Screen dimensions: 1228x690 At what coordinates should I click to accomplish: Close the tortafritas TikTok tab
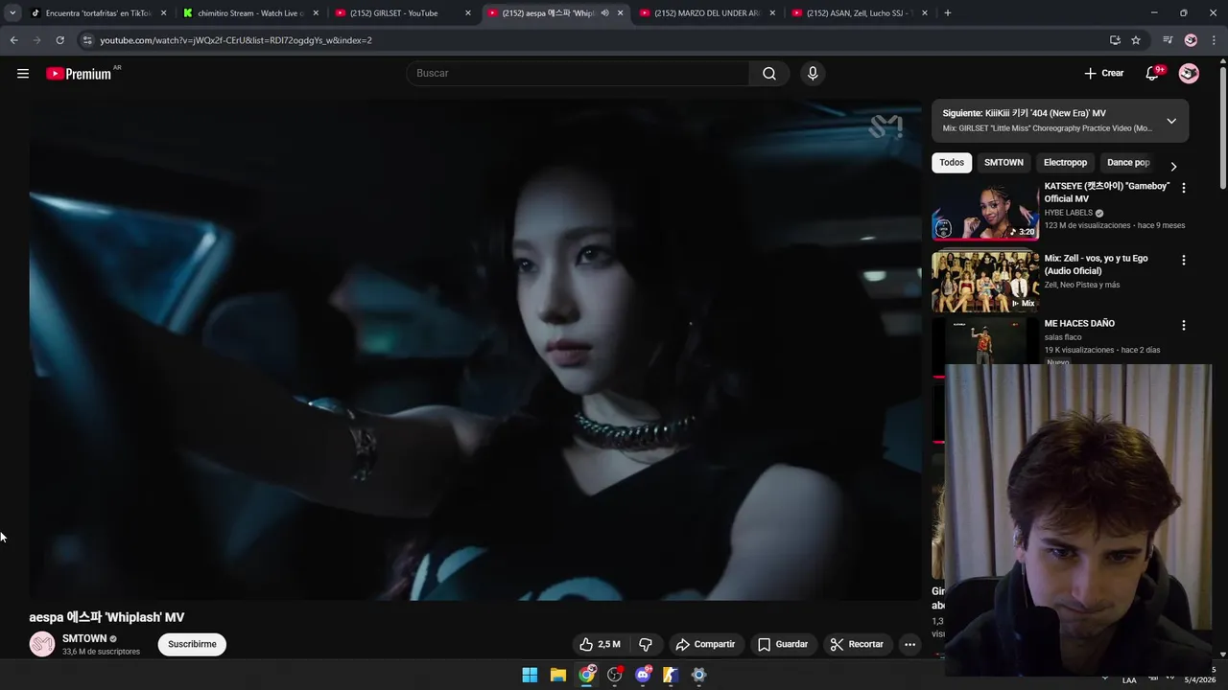pyautogui.click(x=163, y=13)
